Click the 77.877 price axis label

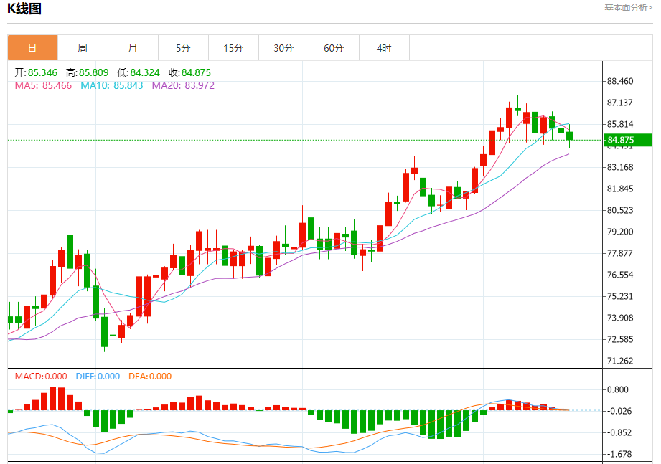(619, 253)
